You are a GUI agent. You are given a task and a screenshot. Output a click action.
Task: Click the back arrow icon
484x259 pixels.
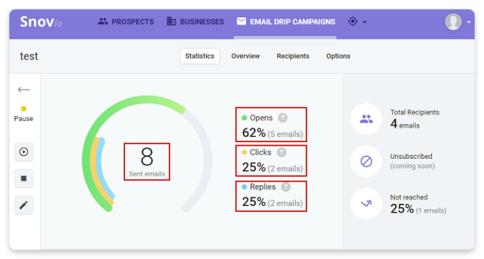tap(24, 90)
